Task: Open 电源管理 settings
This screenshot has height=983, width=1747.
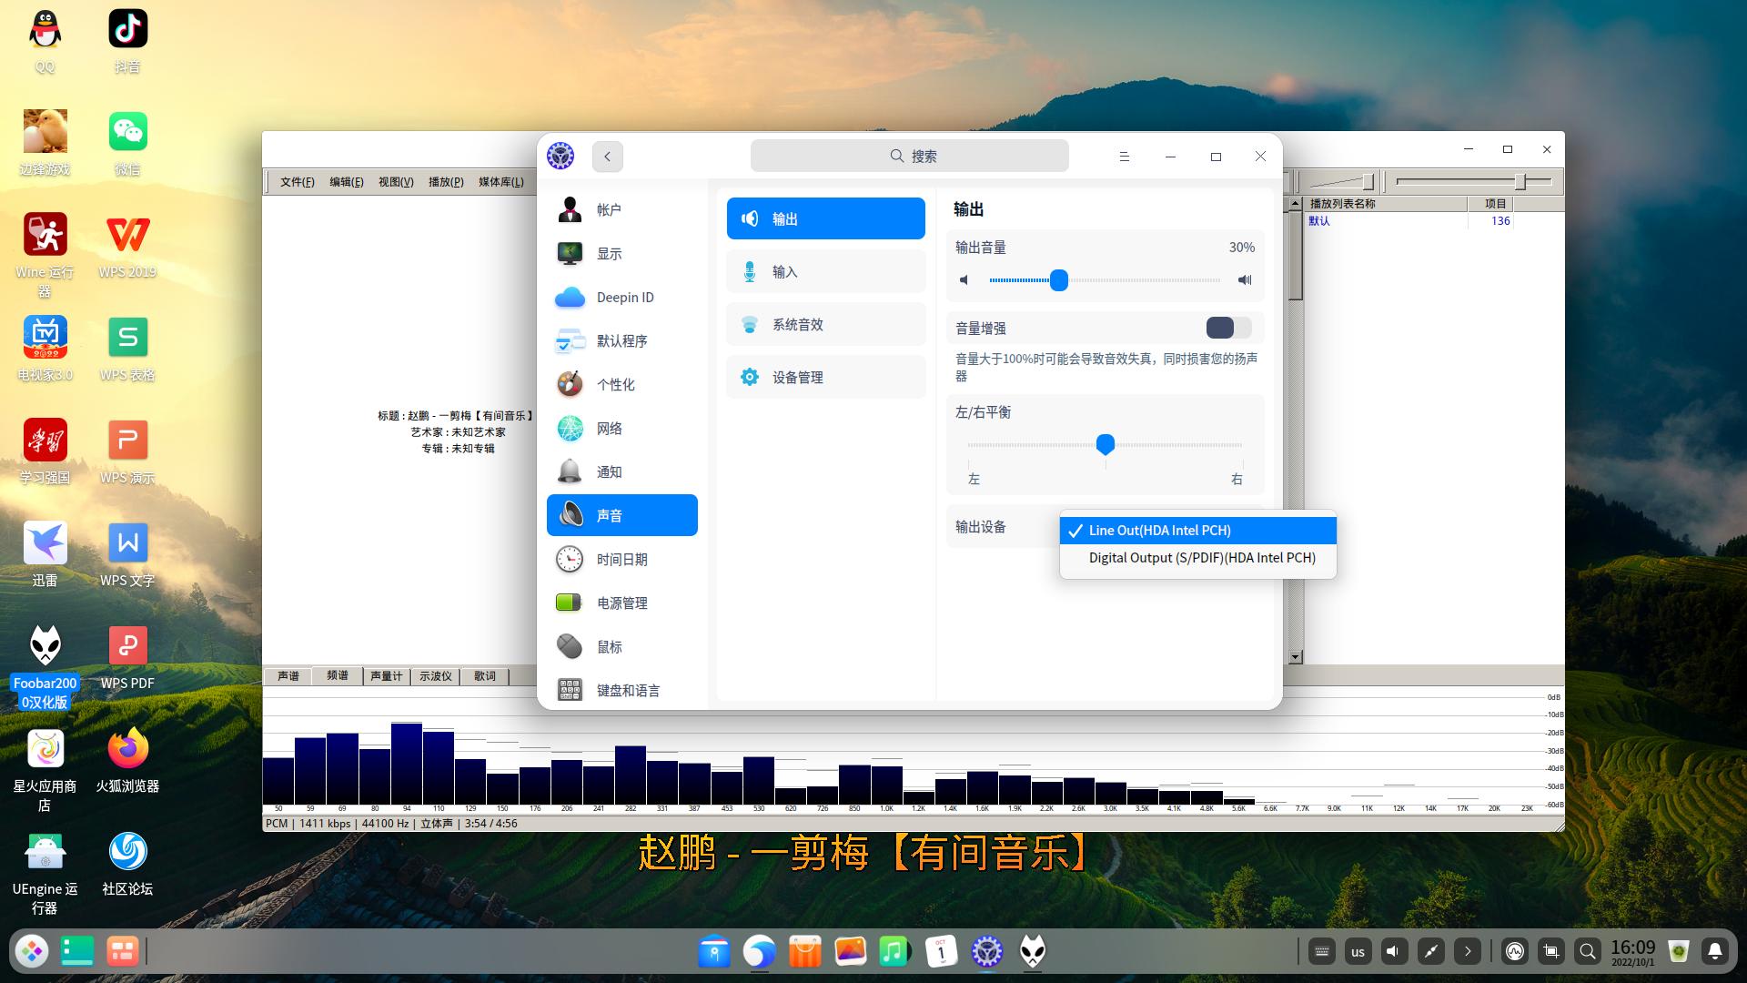Action: click(621, 602)
